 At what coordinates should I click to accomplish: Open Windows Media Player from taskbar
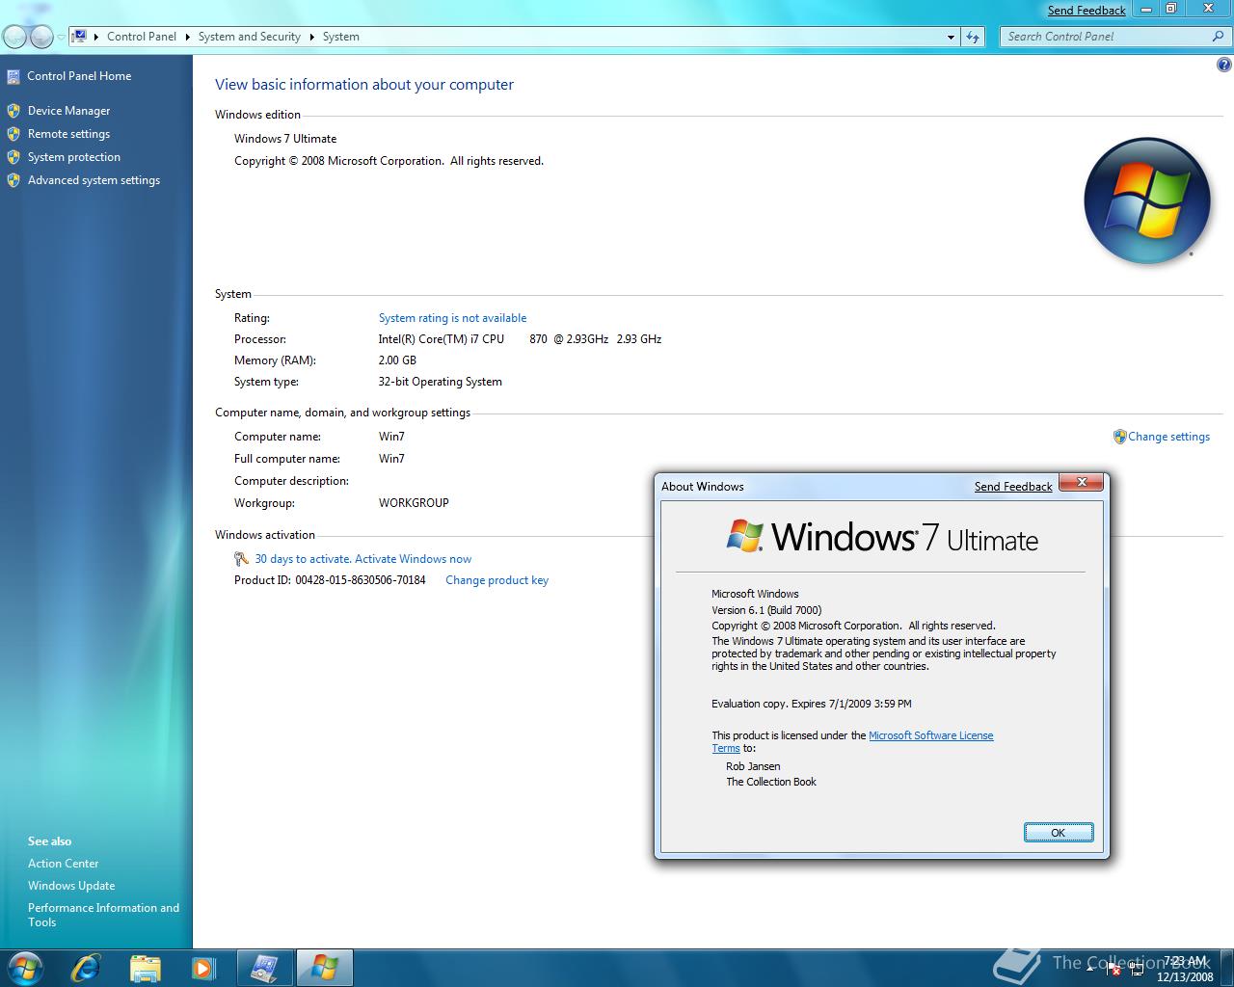203,967
